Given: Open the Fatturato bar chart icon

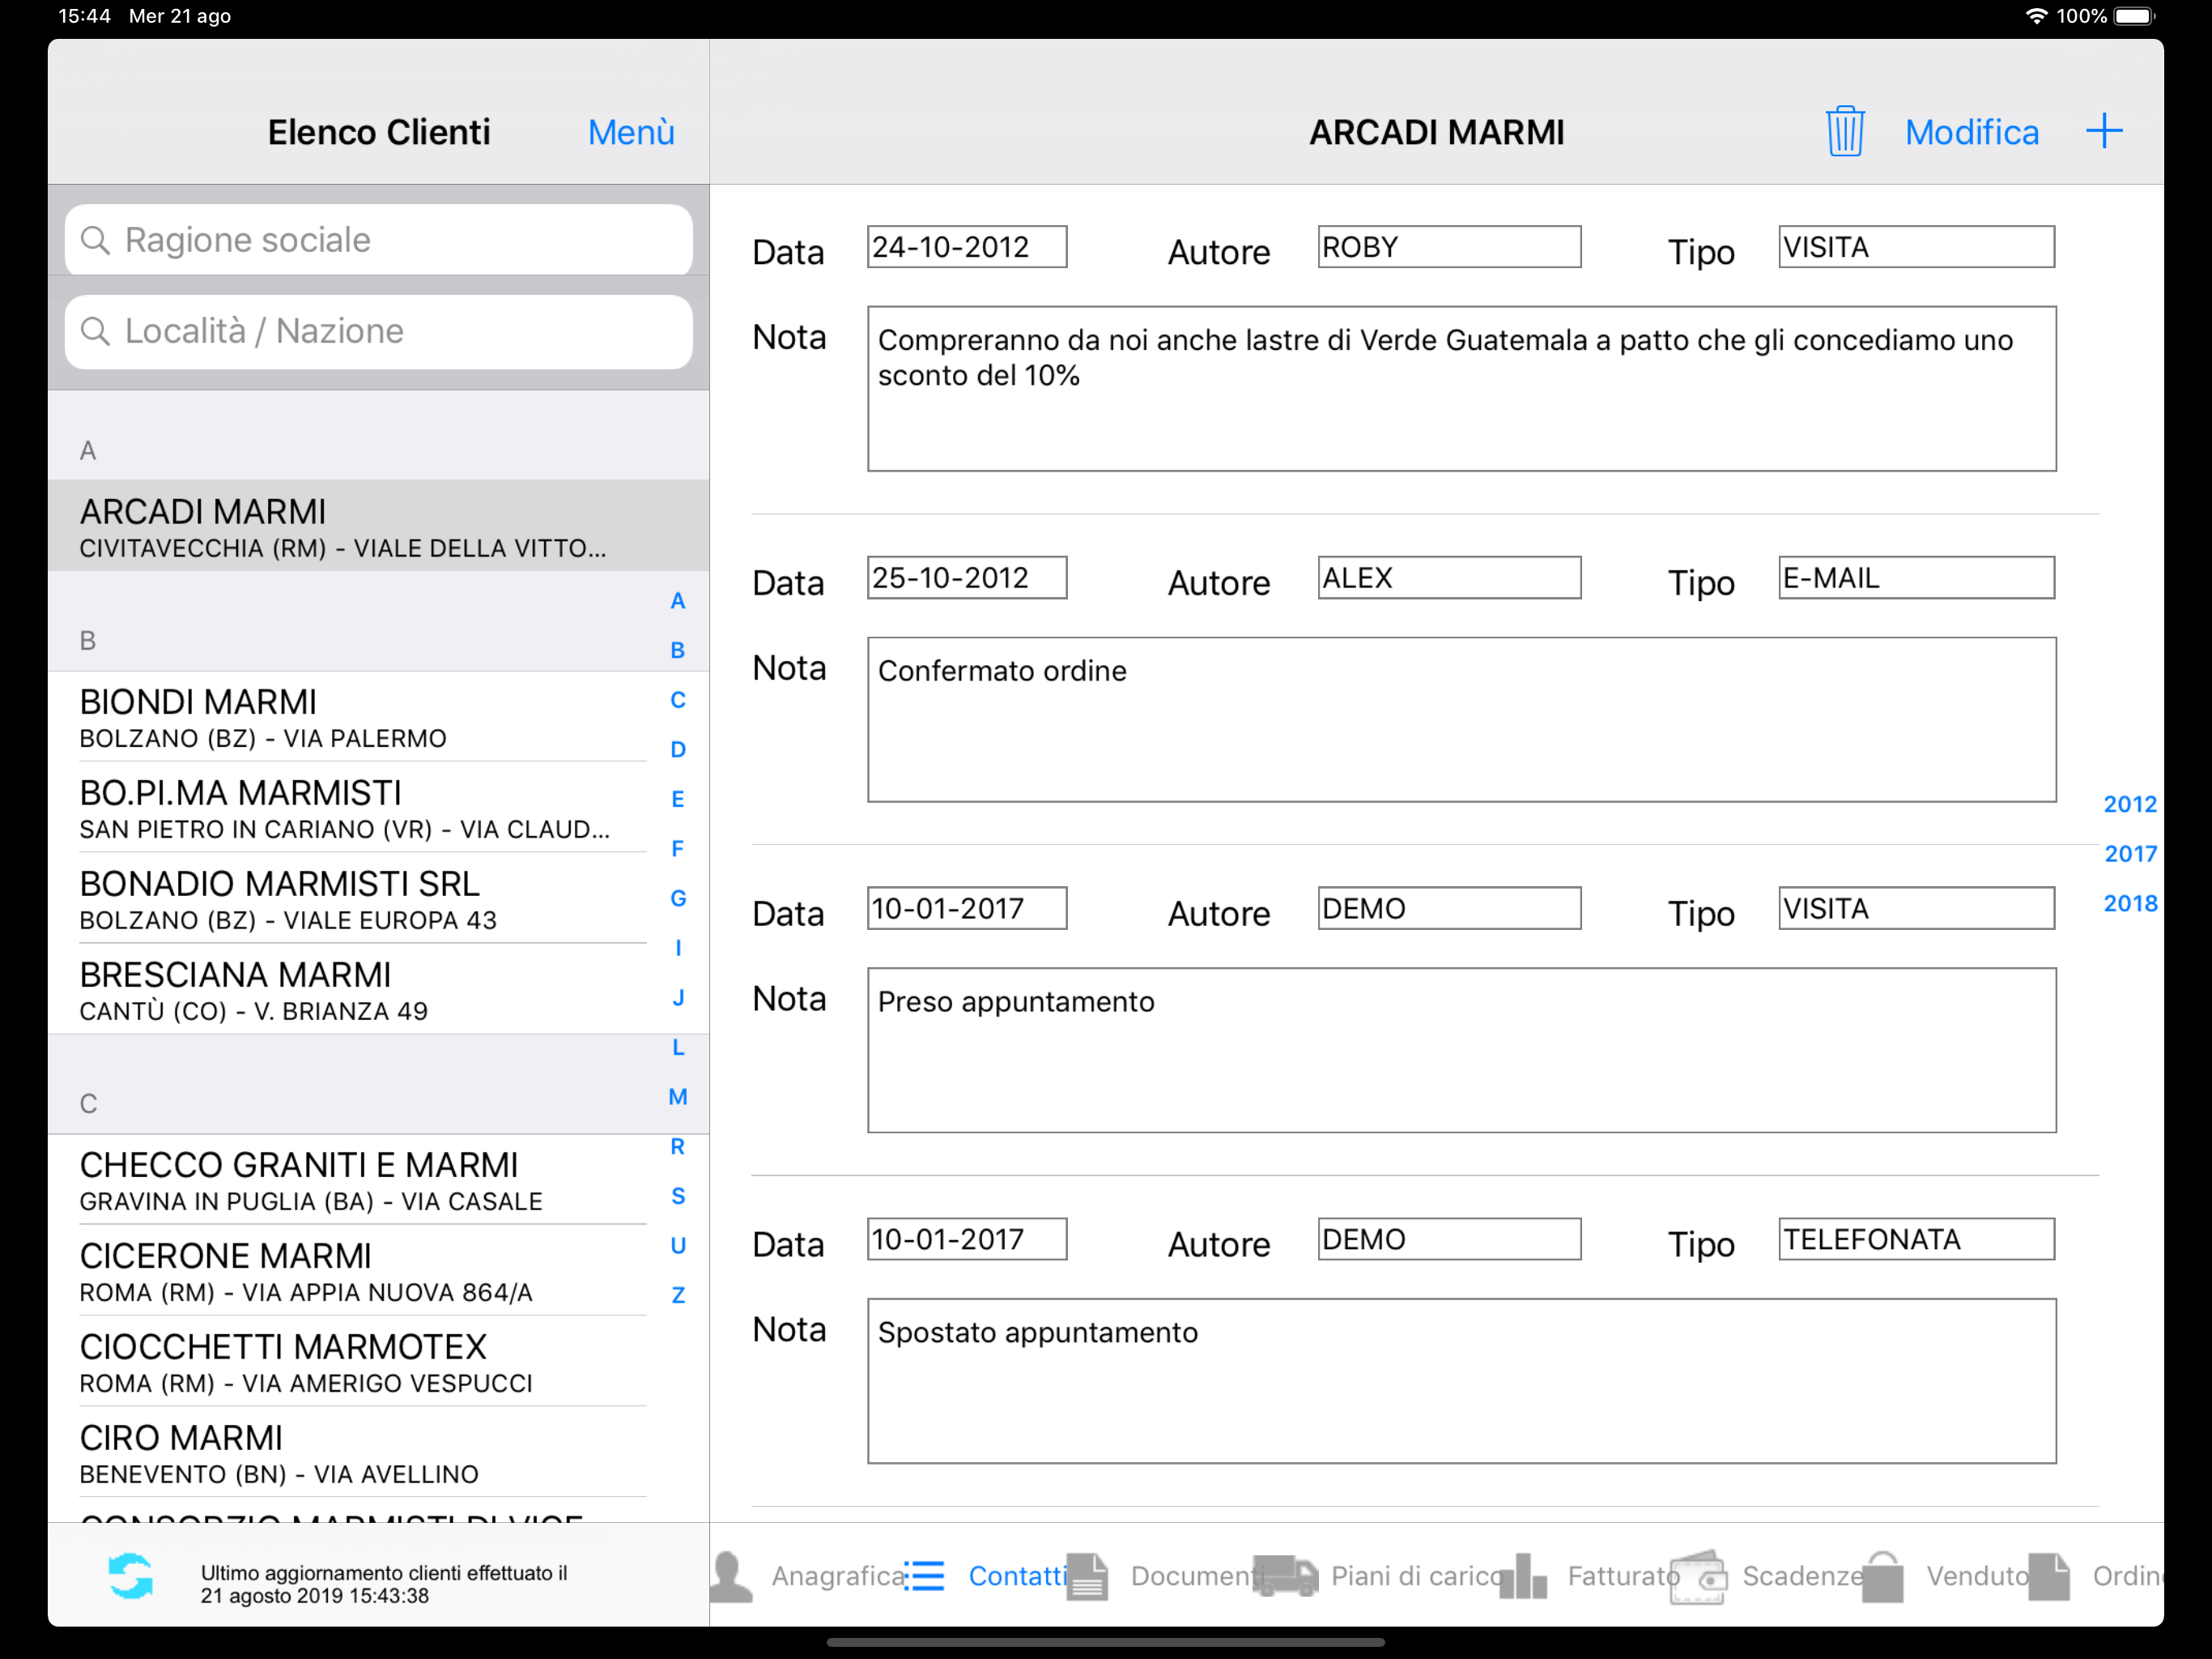Looking at the screenshot, I should tap(1524, 1576).
